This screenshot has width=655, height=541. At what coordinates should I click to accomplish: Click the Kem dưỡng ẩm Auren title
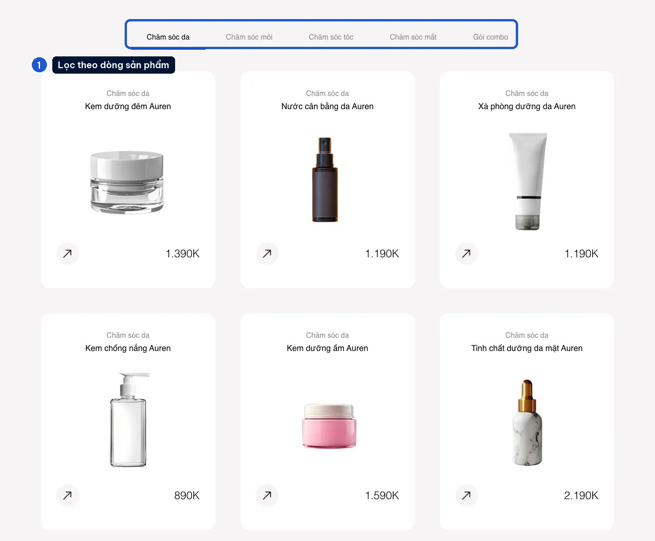click(x=327, y=348)
